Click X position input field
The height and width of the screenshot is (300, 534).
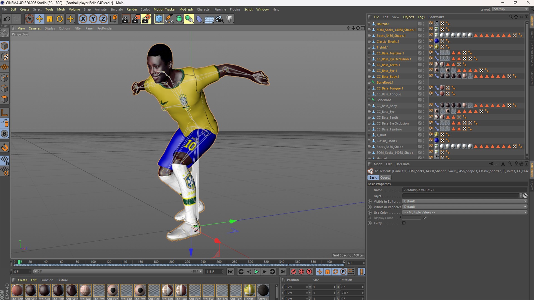point(296,287)
